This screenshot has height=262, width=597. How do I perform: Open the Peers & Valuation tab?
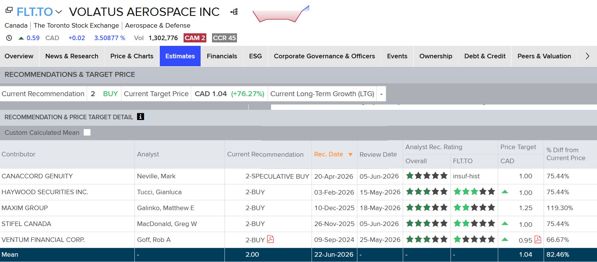[x=544, y=56]
